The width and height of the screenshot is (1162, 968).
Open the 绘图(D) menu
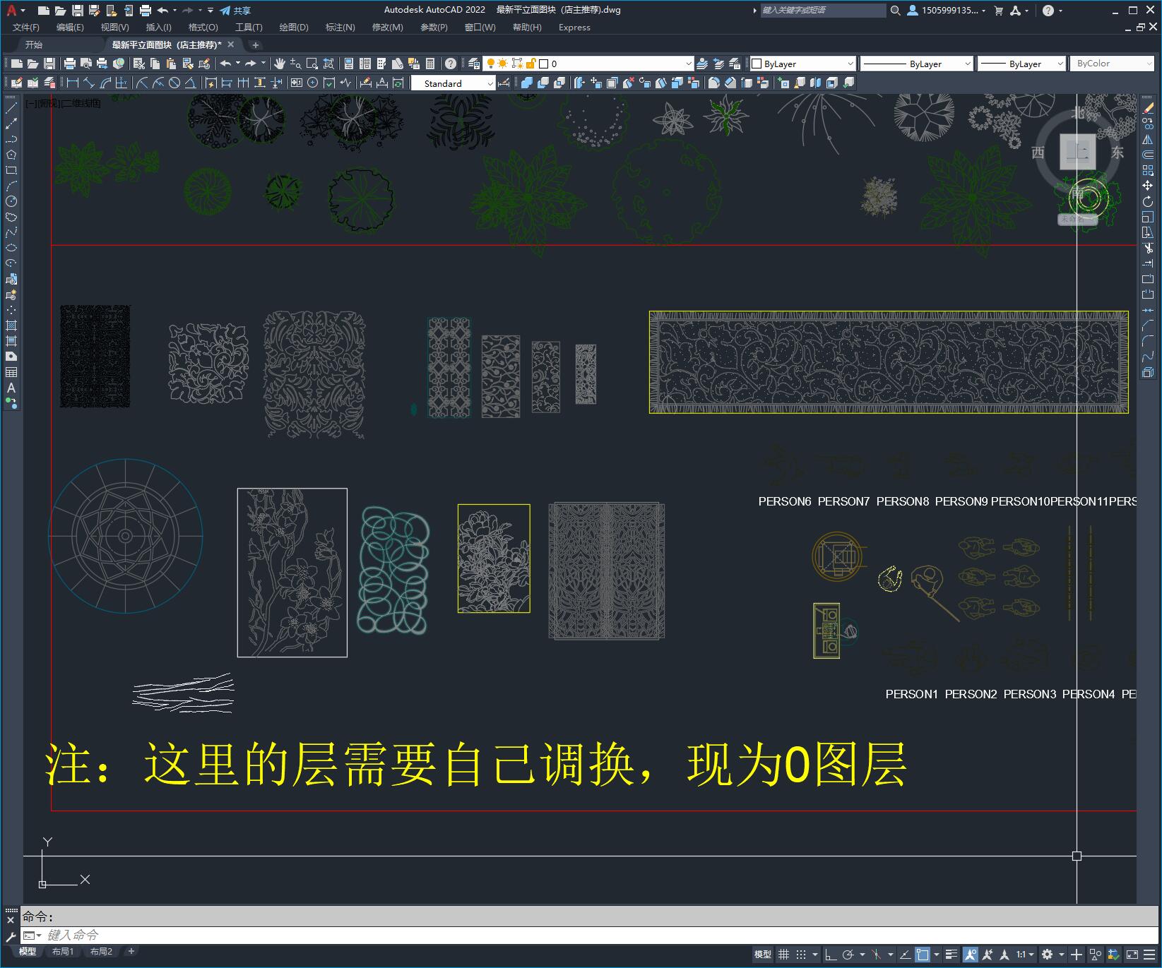(294, 27)
